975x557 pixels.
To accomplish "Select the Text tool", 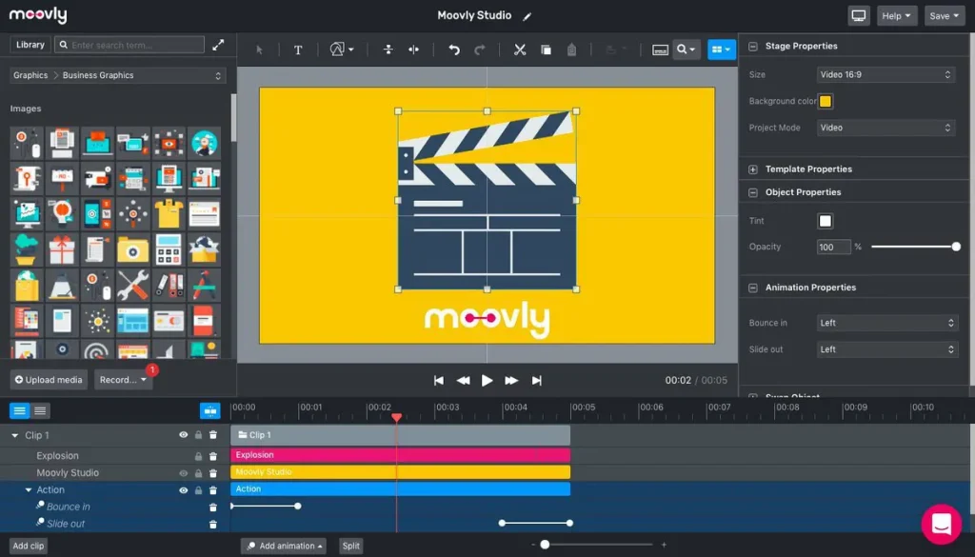I will [x=298, y=50].
